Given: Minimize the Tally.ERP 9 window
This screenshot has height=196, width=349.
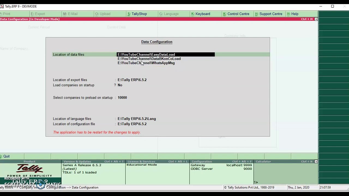Looking at the screenshot, I should (x=321, y=6).
